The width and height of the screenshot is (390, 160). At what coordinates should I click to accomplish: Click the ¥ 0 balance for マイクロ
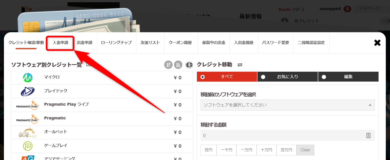(178, 78)
